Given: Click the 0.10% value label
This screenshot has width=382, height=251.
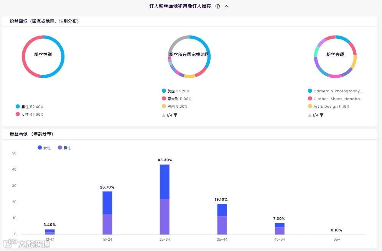Looking at the screenshot, I should 336,230.
